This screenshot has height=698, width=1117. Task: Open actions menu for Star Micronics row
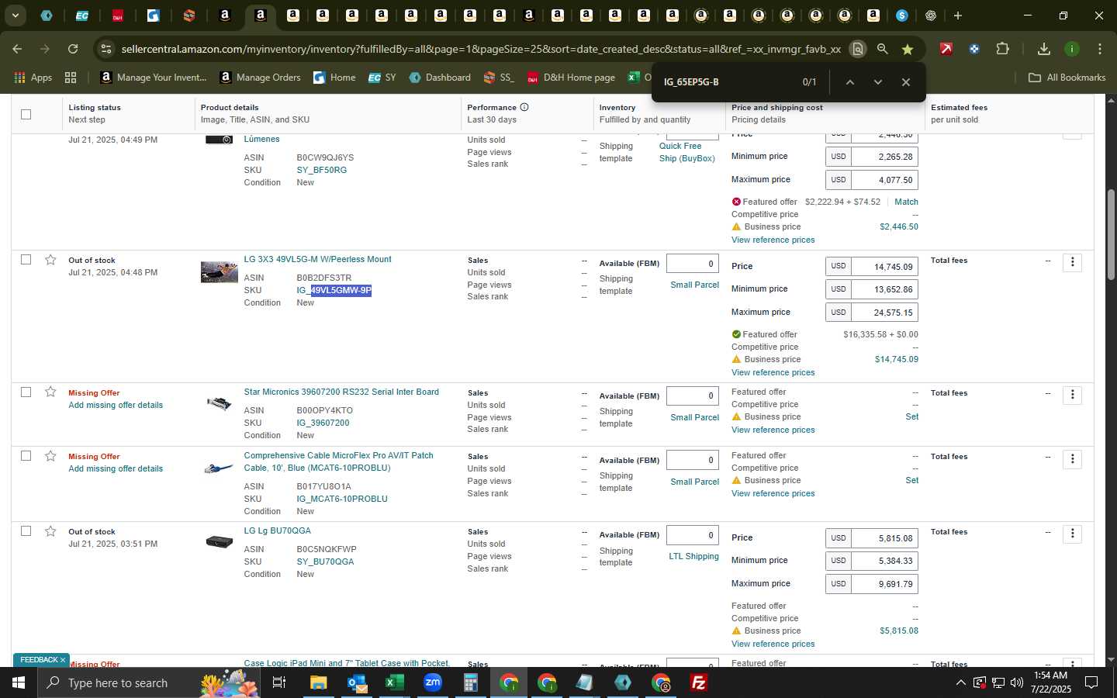click(1073, 395)
